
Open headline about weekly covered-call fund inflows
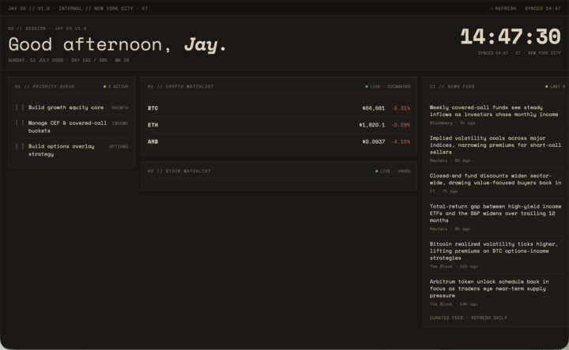(x=493, y=111)
